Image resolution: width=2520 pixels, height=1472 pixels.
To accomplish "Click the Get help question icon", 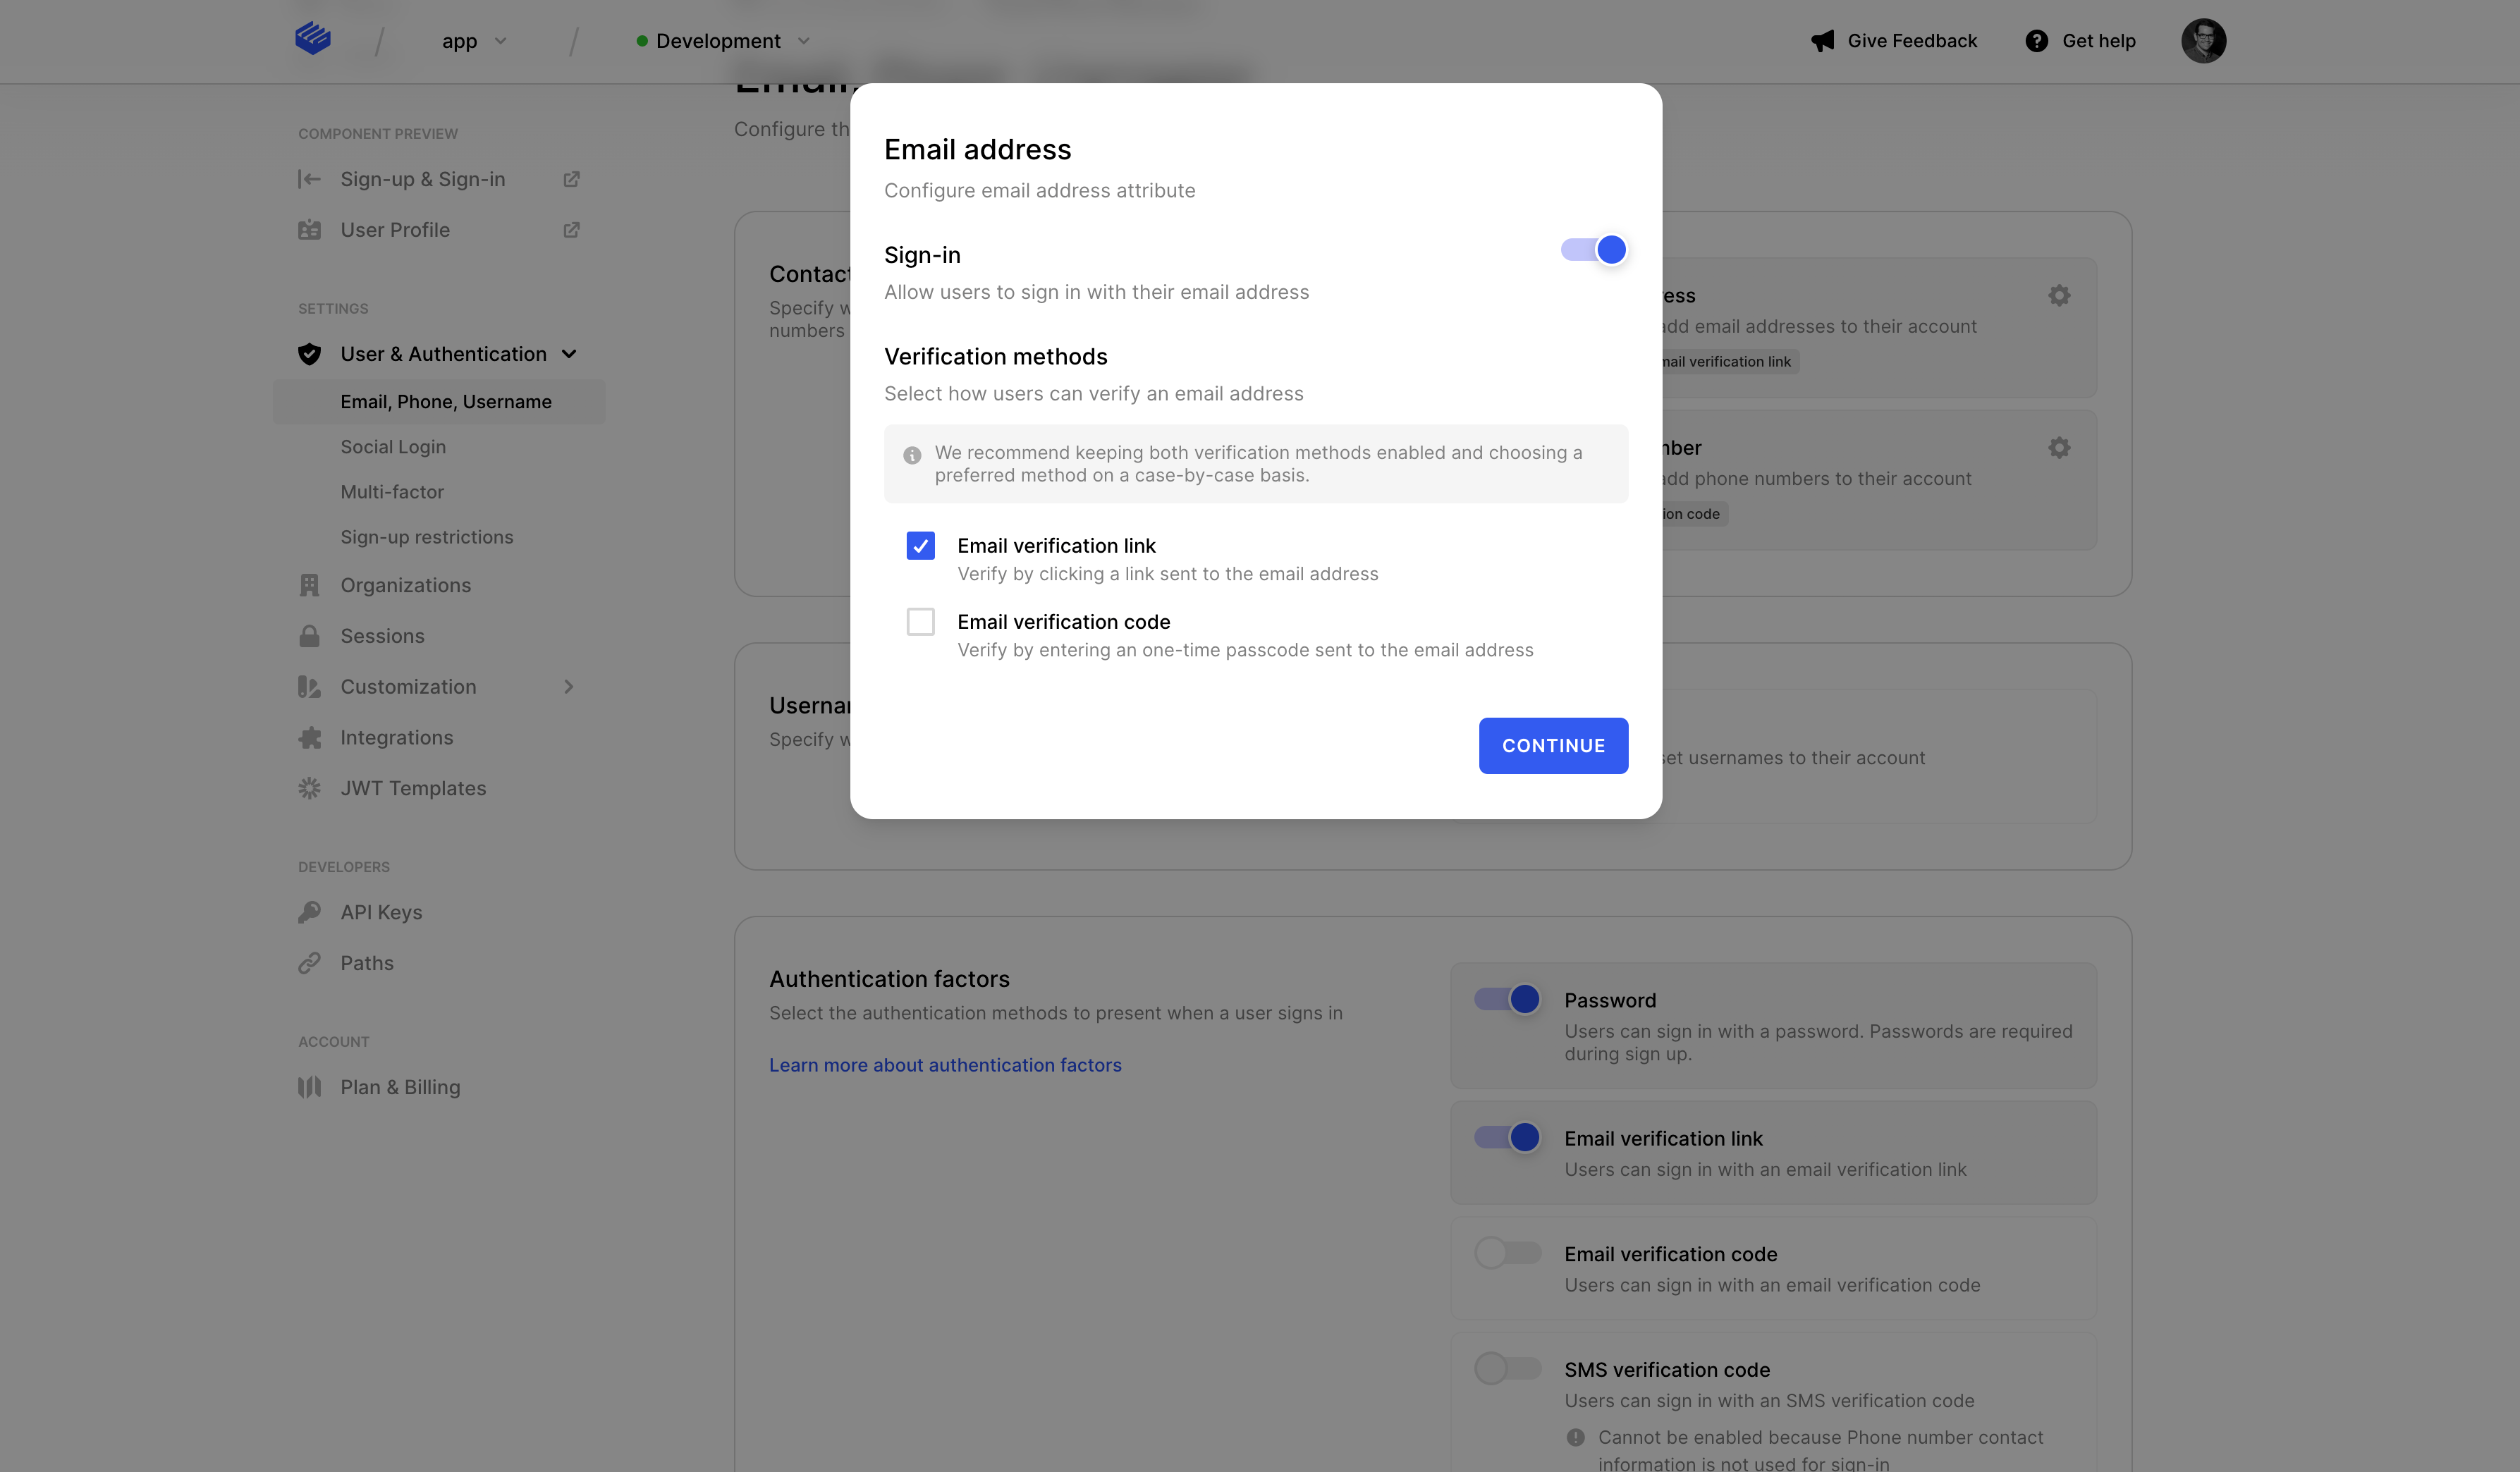I will [x=2036, y=41].
